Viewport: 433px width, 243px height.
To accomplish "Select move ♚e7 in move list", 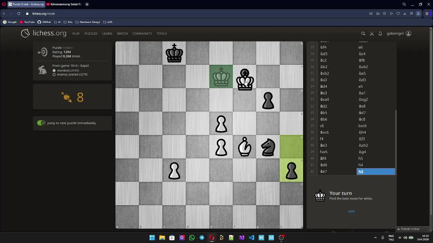I will click(x=337, y=171).
